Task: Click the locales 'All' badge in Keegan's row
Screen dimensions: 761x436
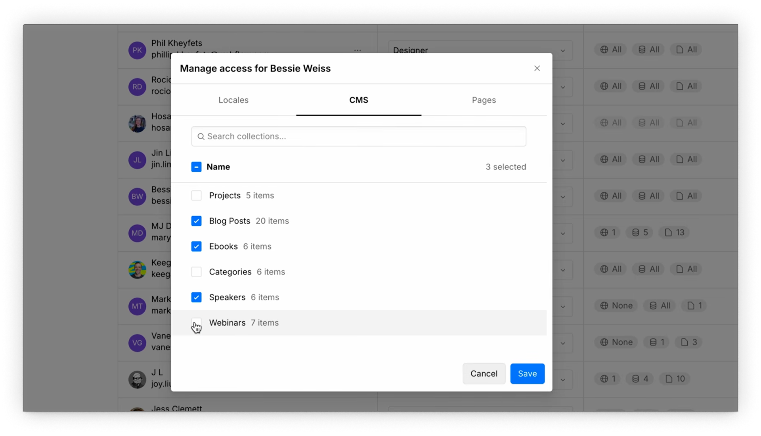Action: (x=610, y=269)
